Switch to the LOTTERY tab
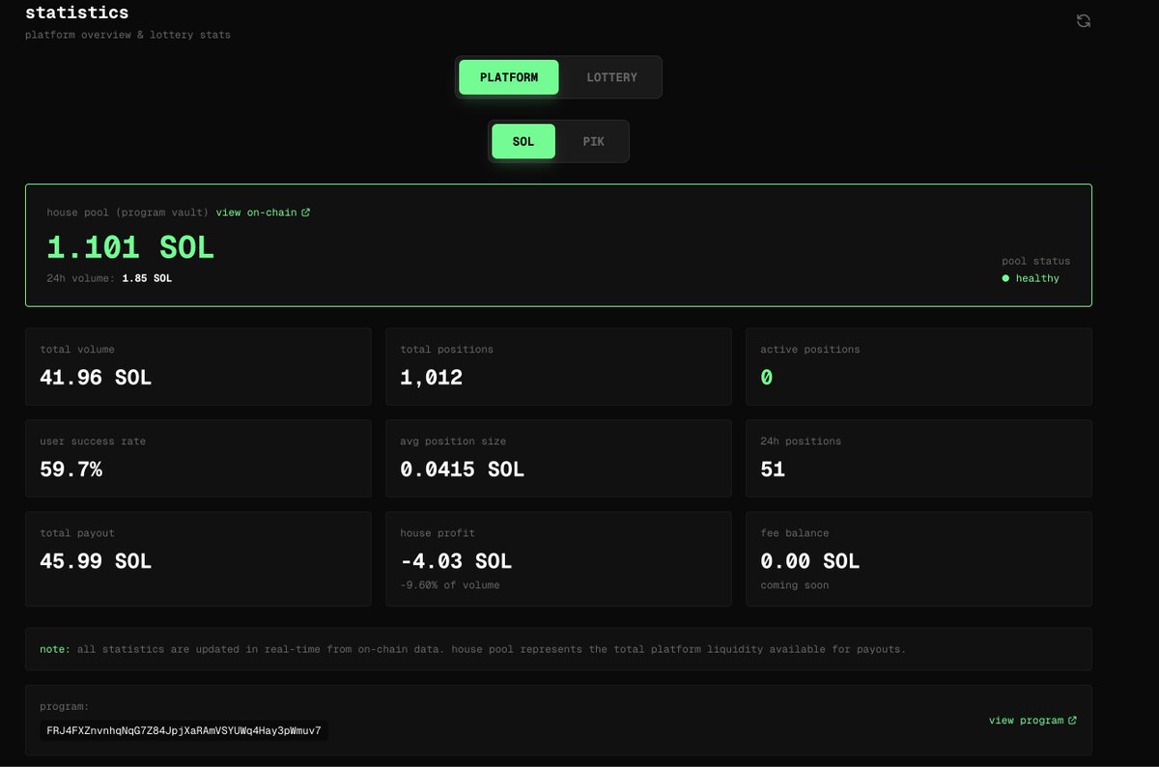Viewport: 1159px width, 767px height. click(x=611, y=77)
